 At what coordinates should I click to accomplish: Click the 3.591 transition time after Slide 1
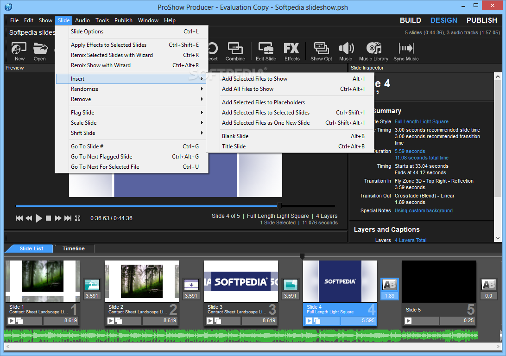(92, 296)
